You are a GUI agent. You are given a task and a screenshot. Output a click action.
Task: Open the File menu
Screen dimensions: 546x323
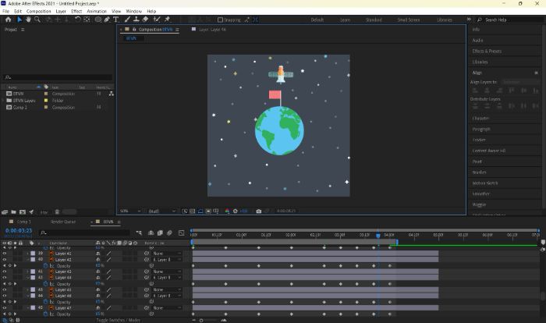pyautogui.click(x=6, y=11)
